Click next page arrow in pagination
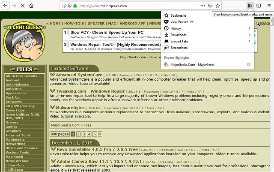This screenshot has height=172, width=274. 95,134
